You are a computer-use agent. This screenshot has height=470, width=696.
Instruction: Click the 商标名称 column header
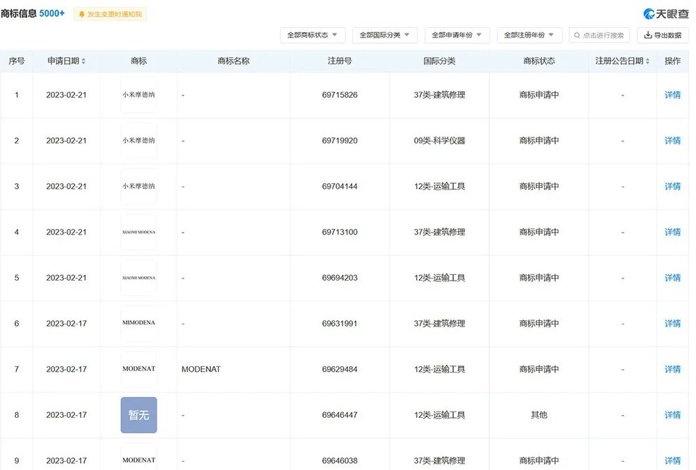click(233, 61)
